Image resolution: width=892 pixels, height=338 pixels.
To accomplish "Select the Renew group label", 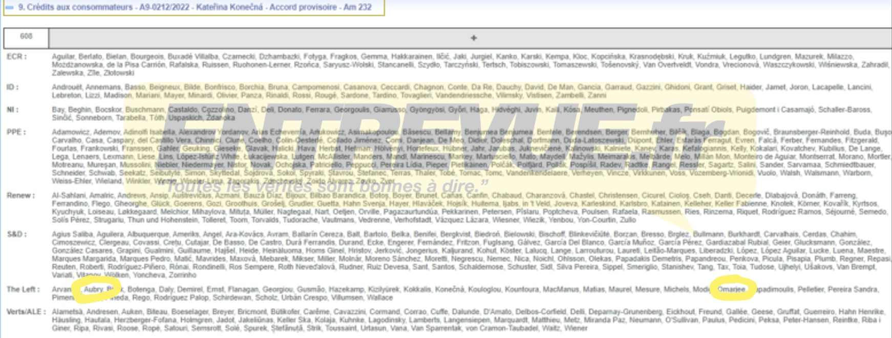I will (20, 196).
